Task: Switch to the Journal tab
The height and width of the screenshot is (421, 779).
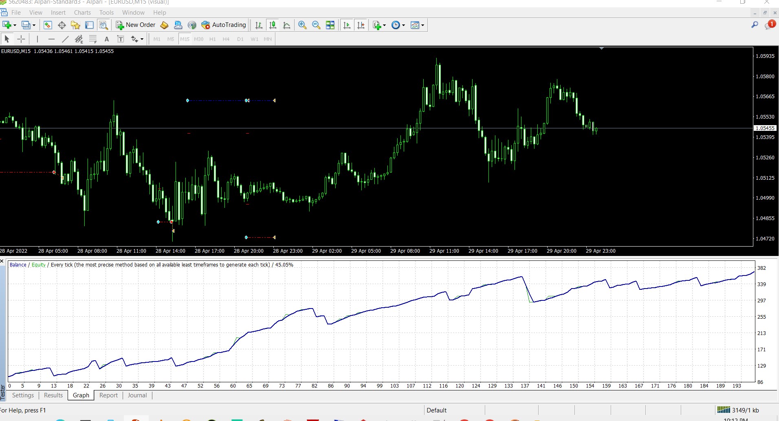Action: coord(137,395)
